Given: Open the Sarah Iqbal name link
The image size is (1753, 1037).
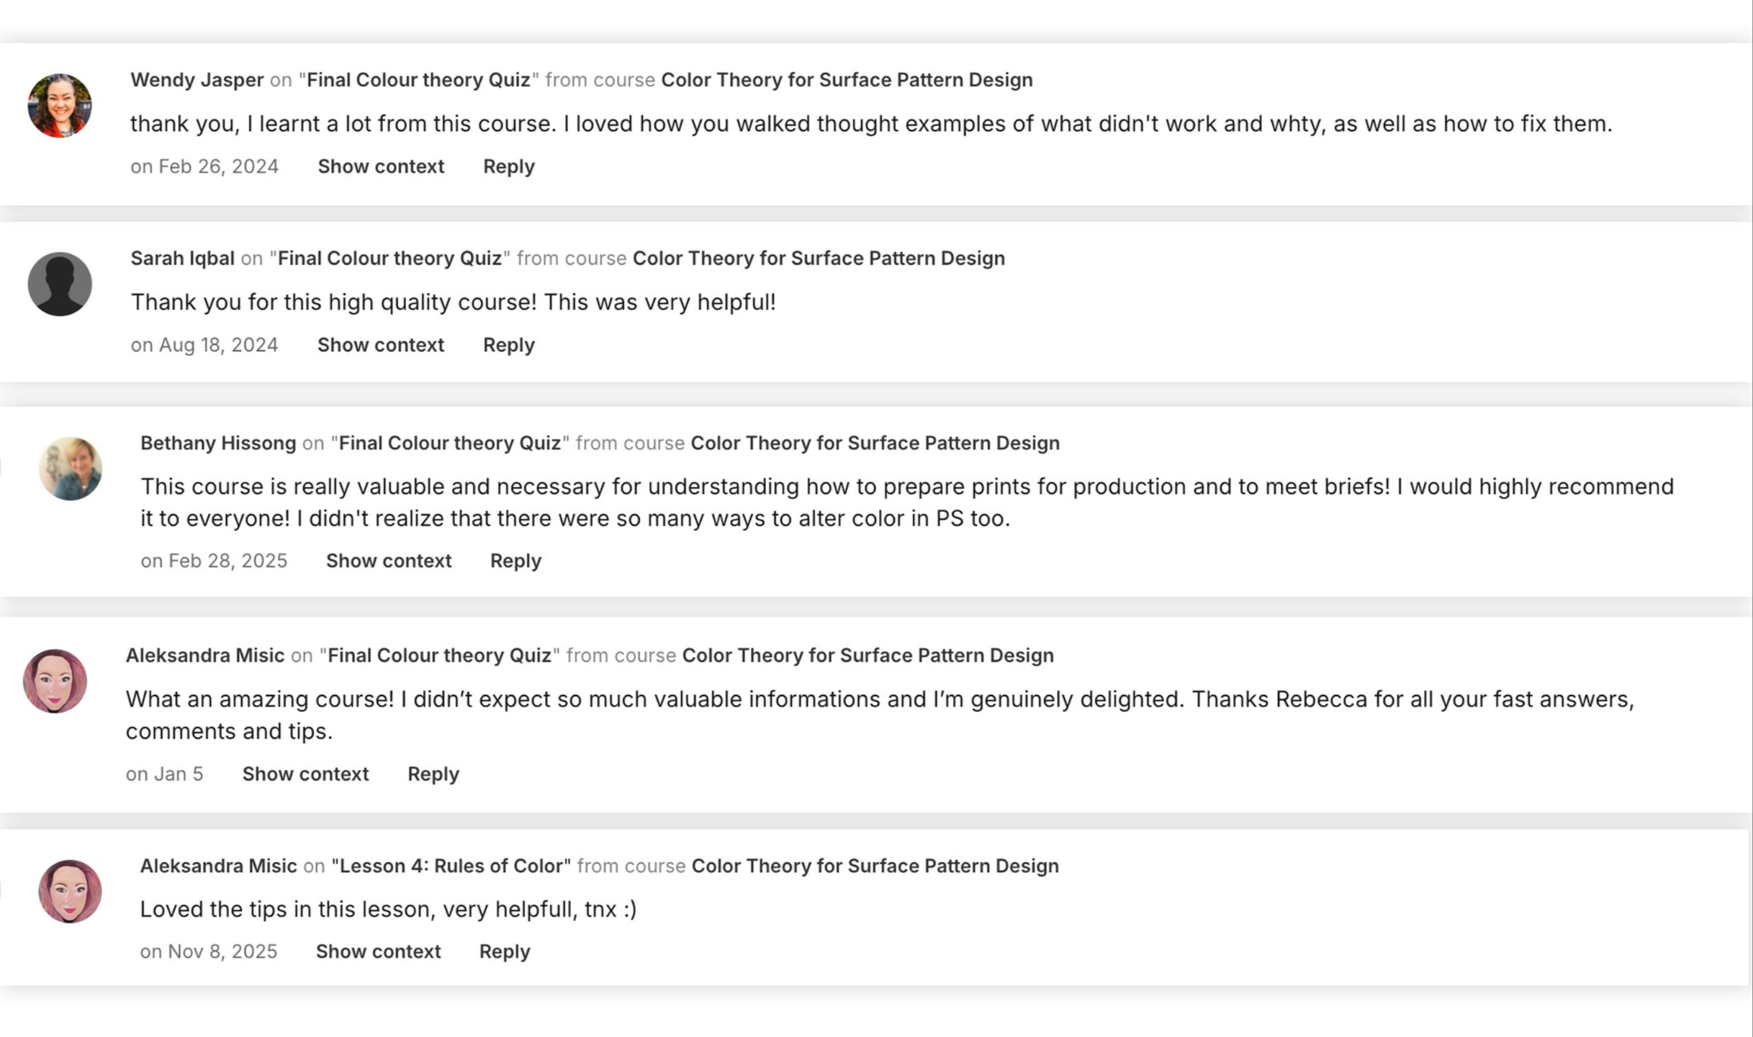Looking at the screenshot, I should [x=183, y=259].
